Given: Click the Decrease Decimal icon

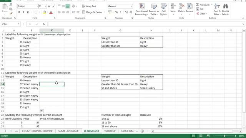Looking at the screenshot, I should point(131,12).
